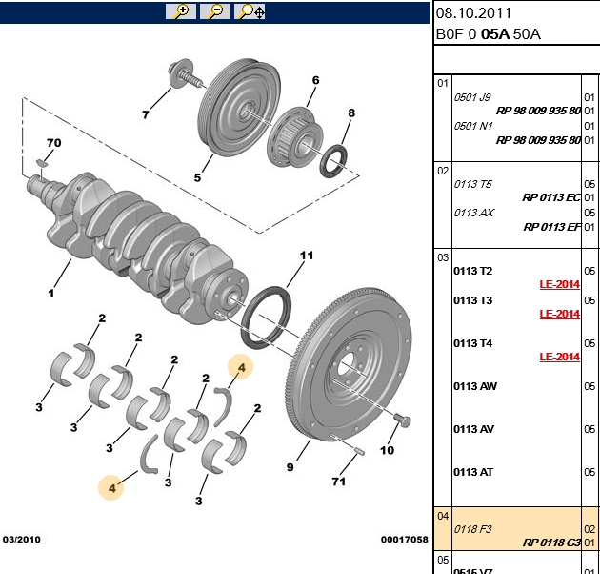Click the code B0F 0 05A 50A
Image resolution: width=600 pixels, height=574 pixels.
(489, 34)
